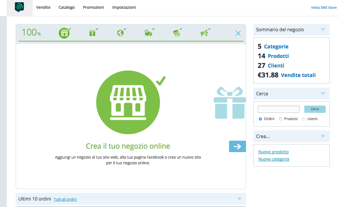Image resolution: width=339 pixels, height=207 pixels.
Task: Select the Utenti radio button
Action: 303,119
